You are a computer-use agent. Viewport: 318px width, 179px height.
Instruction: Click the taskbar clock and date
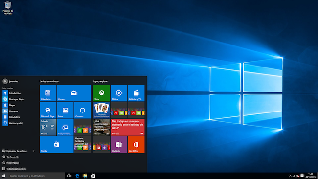click(310, 176)
